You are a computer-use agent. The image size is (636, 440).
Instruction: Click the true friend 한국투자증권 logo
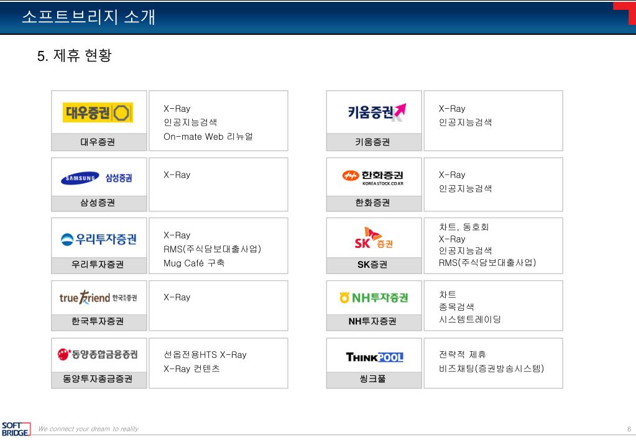click(98, 297)
